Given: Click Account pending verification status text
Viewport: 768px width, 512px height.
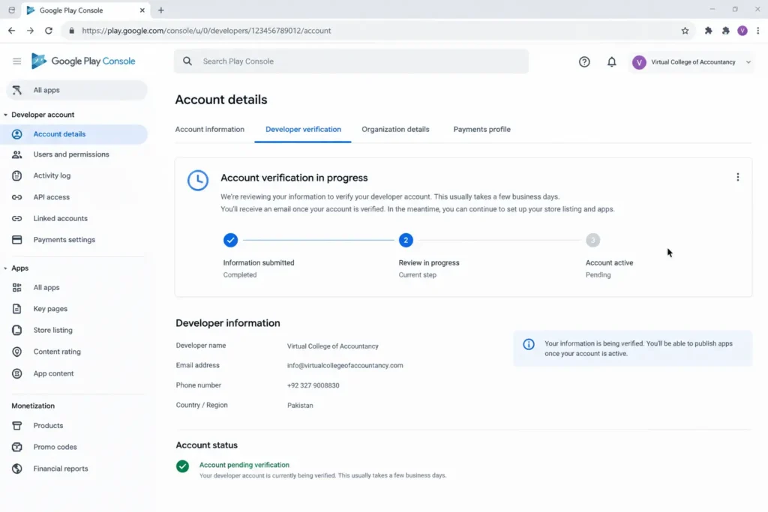Looking at the screenshot, I should click(244, 465).
